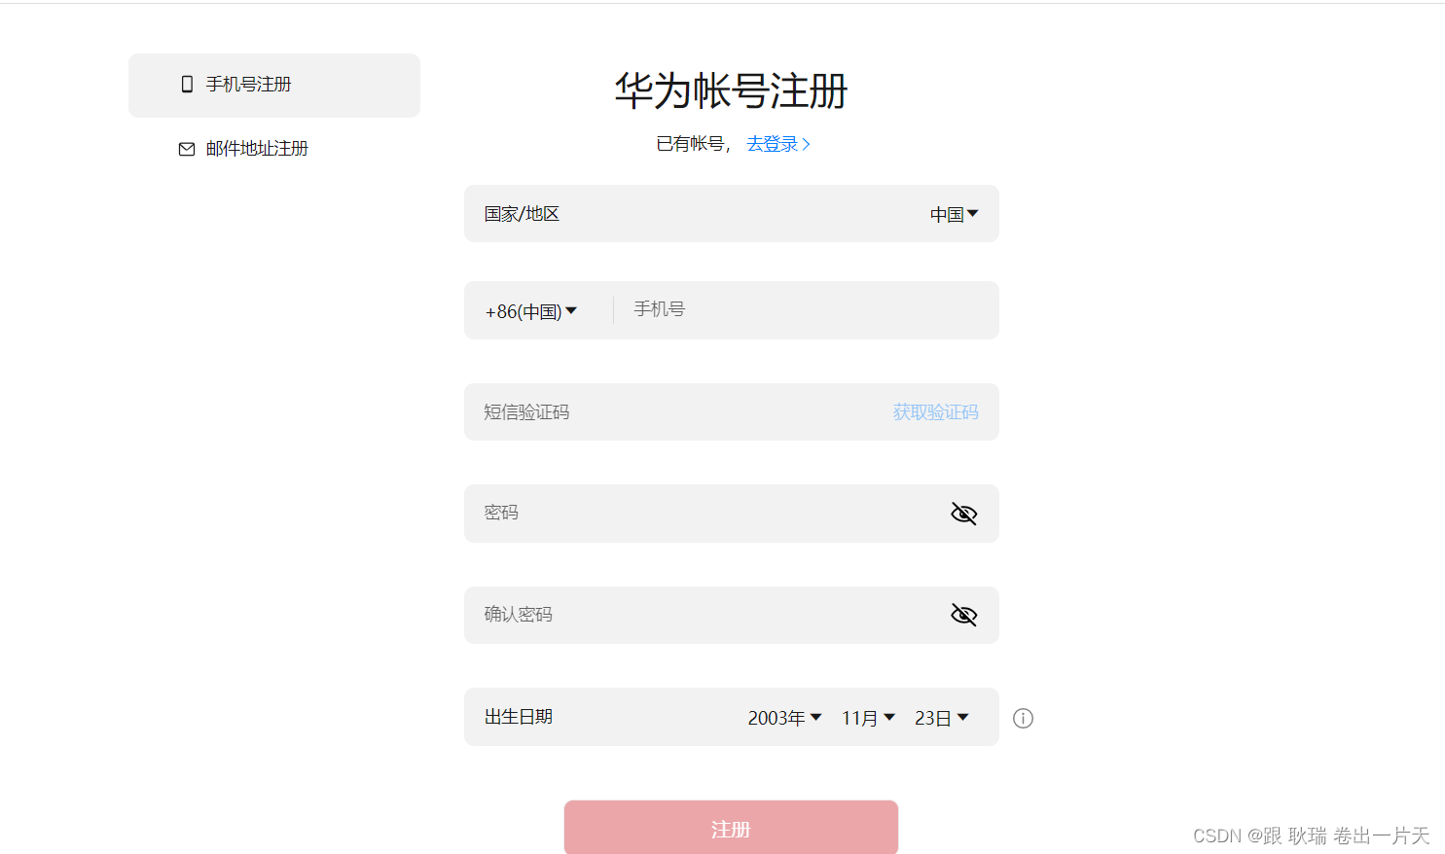Click the 国家/地区 label
The image size is (1445, 854).
pos(522,214)
